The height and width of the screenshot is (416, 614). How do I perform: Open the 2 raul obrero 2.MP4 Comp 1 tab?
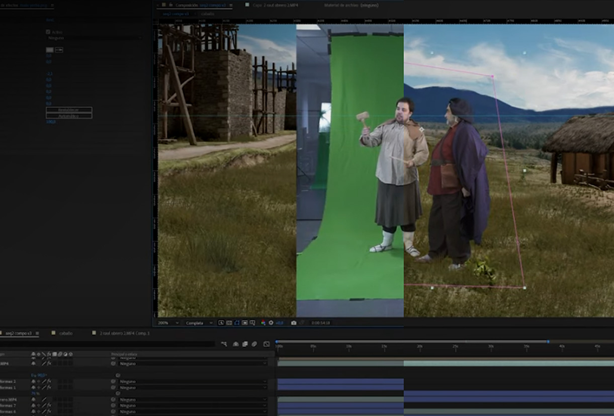click(124, 333)
